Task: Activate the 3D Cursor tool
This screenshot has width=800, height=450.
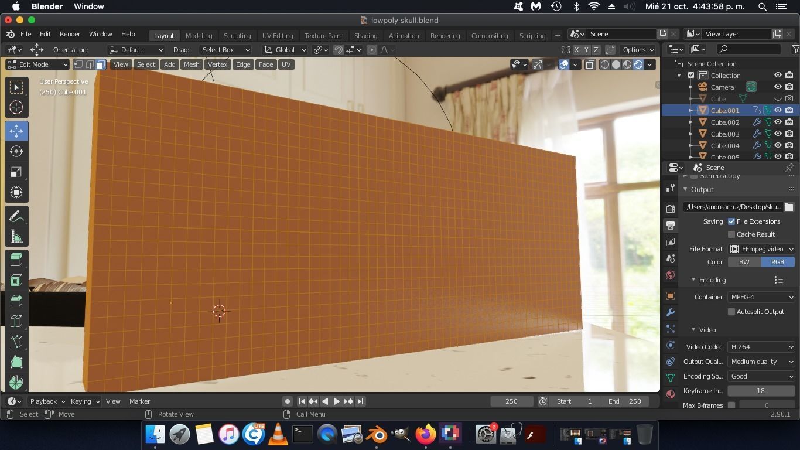Action: (x=16, y=107)
